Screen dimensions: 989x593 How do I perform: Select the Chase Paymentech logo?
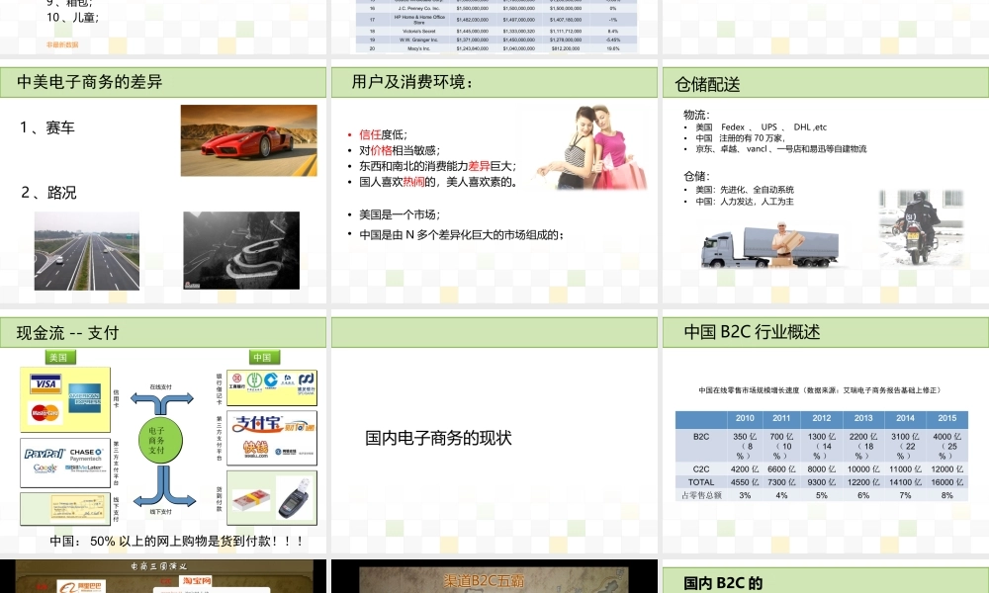[x=84, y=453]
